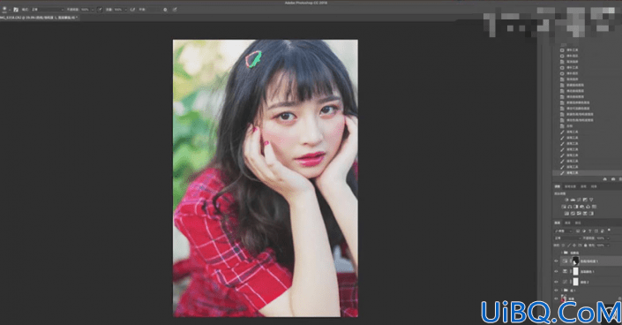Enable airbrush build-up icon beside flow
The width and height of the screenshot is (622, 325).
(x=132, y=9)
